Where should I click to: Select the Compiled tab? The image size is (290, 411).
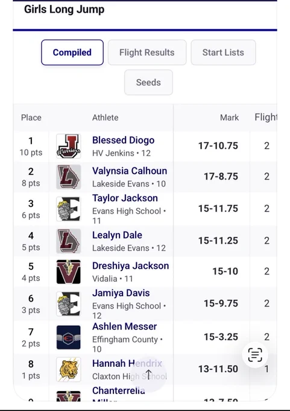(x=72, y=53)
